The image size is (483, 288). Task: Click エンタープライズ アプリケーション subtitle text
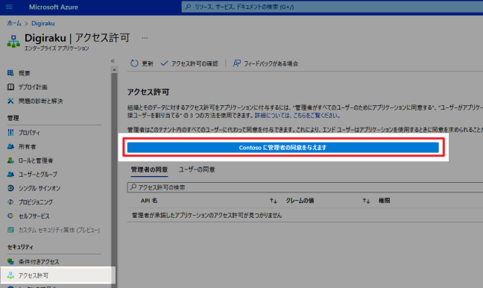[x=57, y=48]
